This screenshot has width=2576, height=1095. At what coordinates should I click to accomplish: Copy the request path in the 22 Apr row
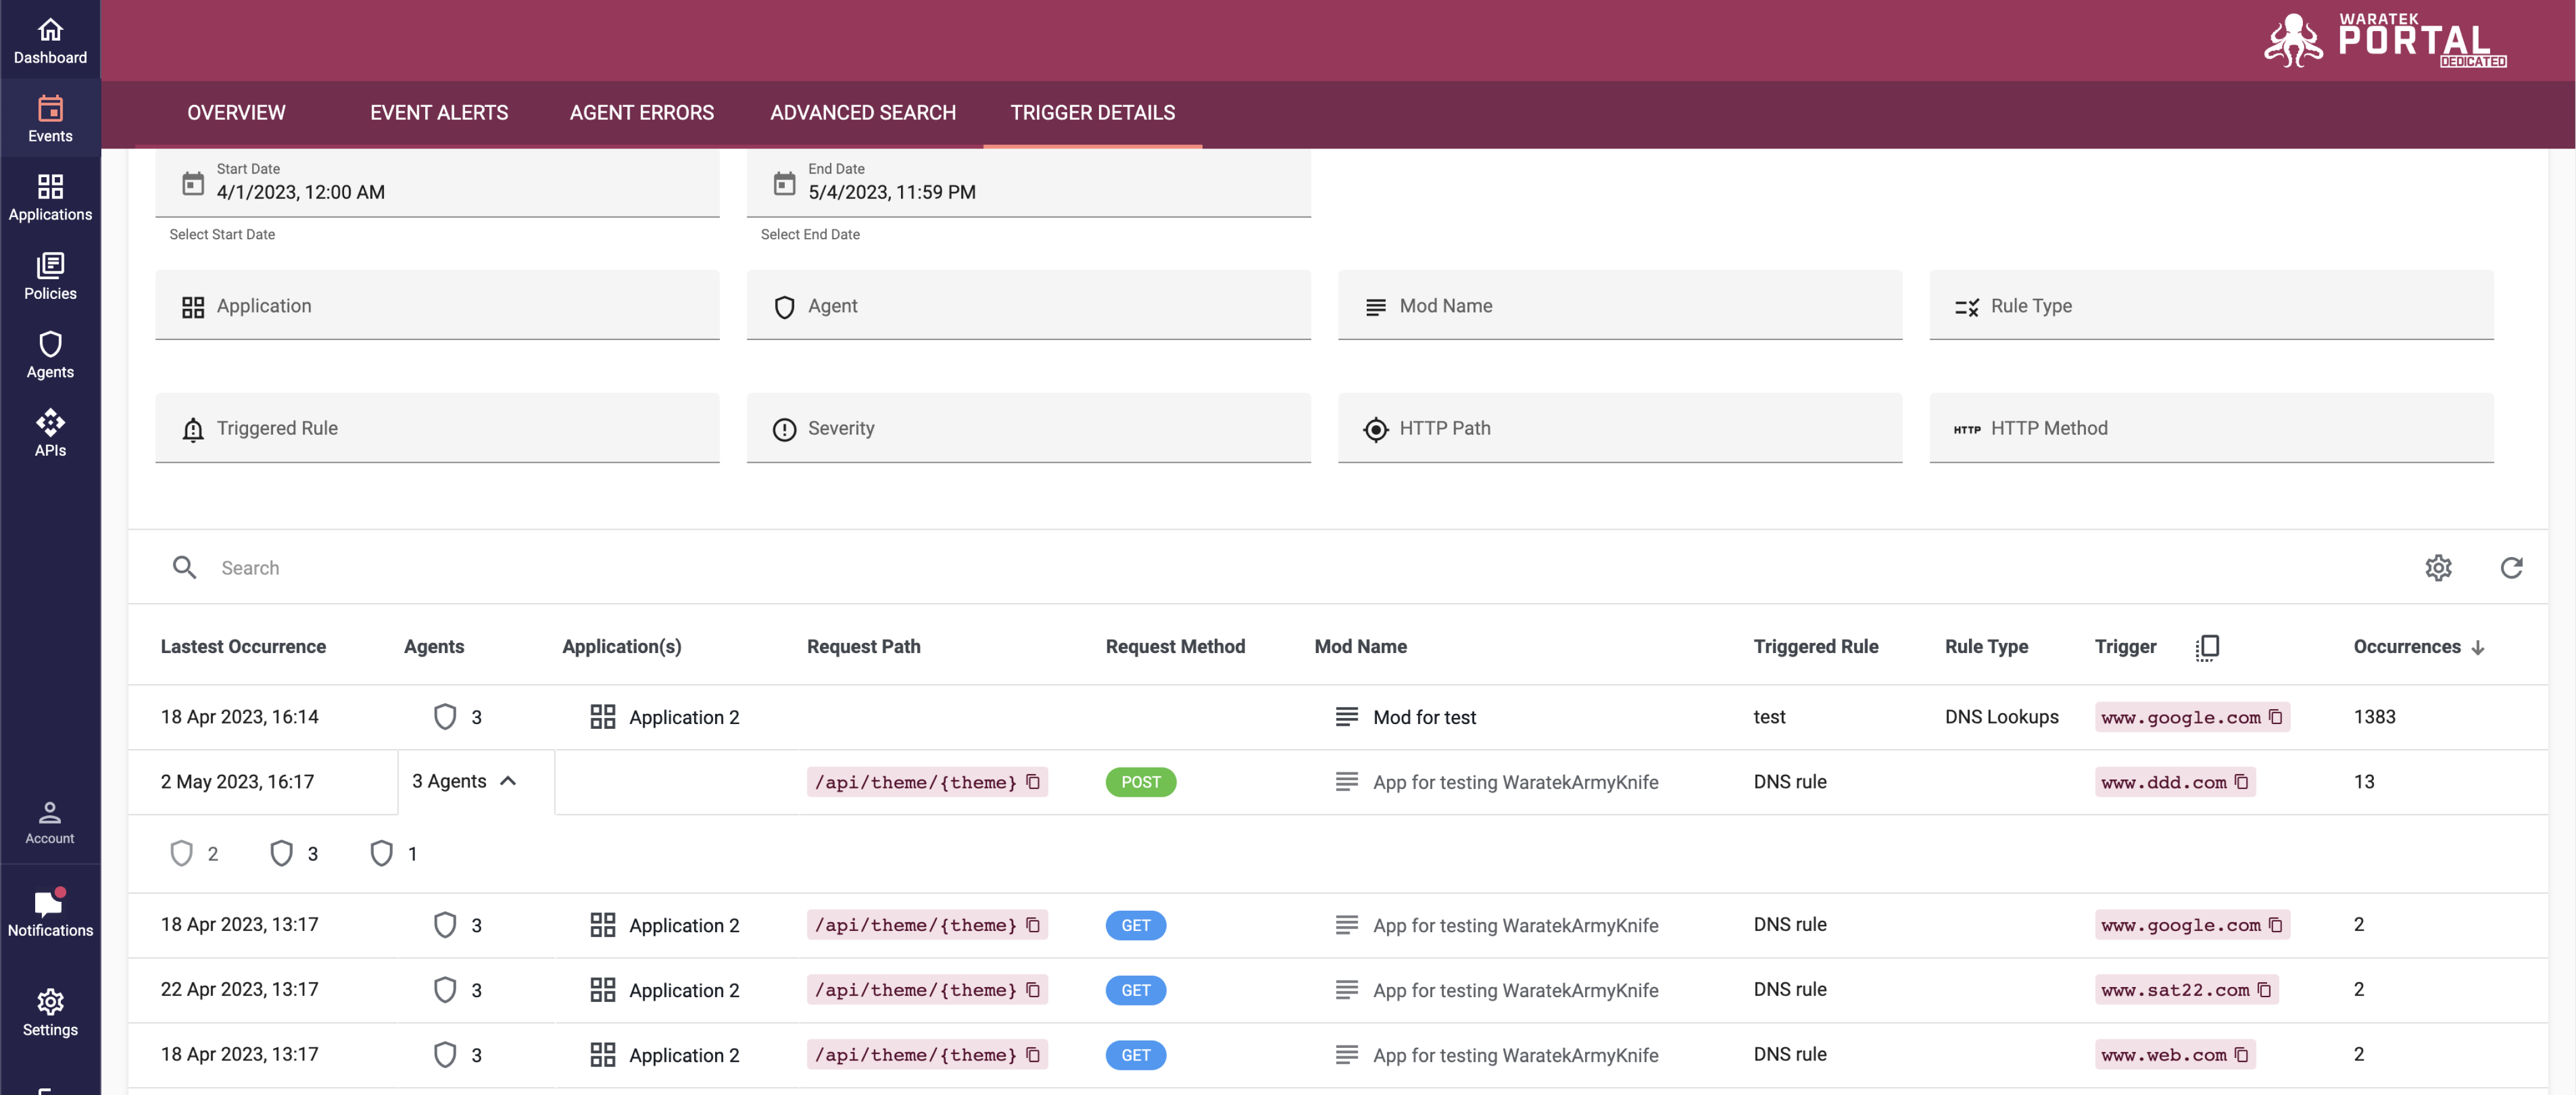point(1033,989)
